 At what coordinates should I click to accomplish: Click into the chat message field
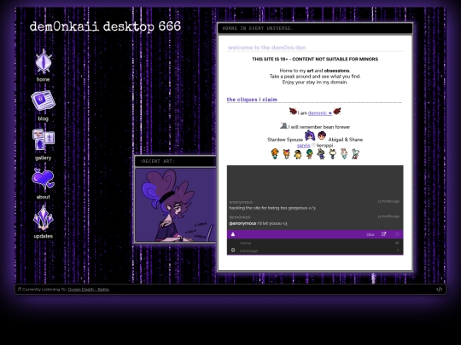tap(316, 250)
